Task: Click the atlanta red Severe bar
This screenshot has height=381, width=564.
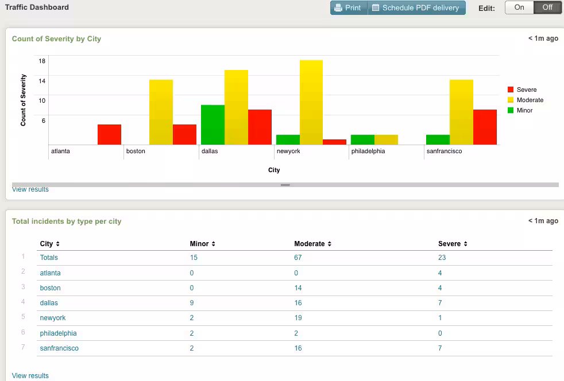Action: click(x=109, y=135)
